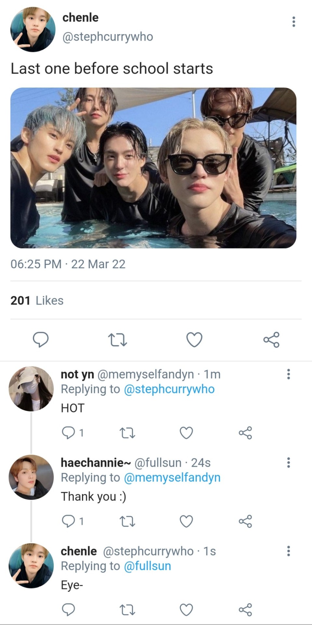Share chenle's "Eye-" reply
312x625 pixels.
[x=245, y=610]
